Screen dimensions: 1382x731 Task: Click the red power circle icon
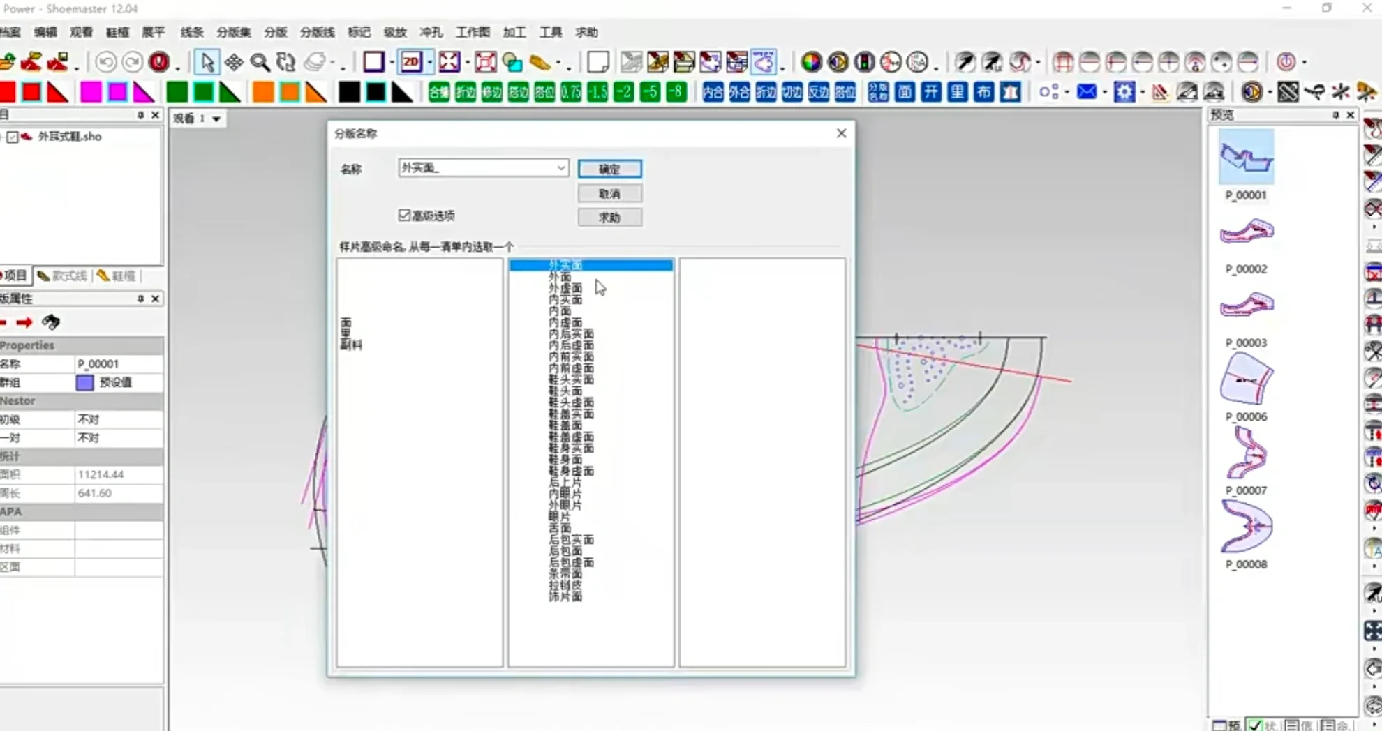click(x=1286, y=62)
